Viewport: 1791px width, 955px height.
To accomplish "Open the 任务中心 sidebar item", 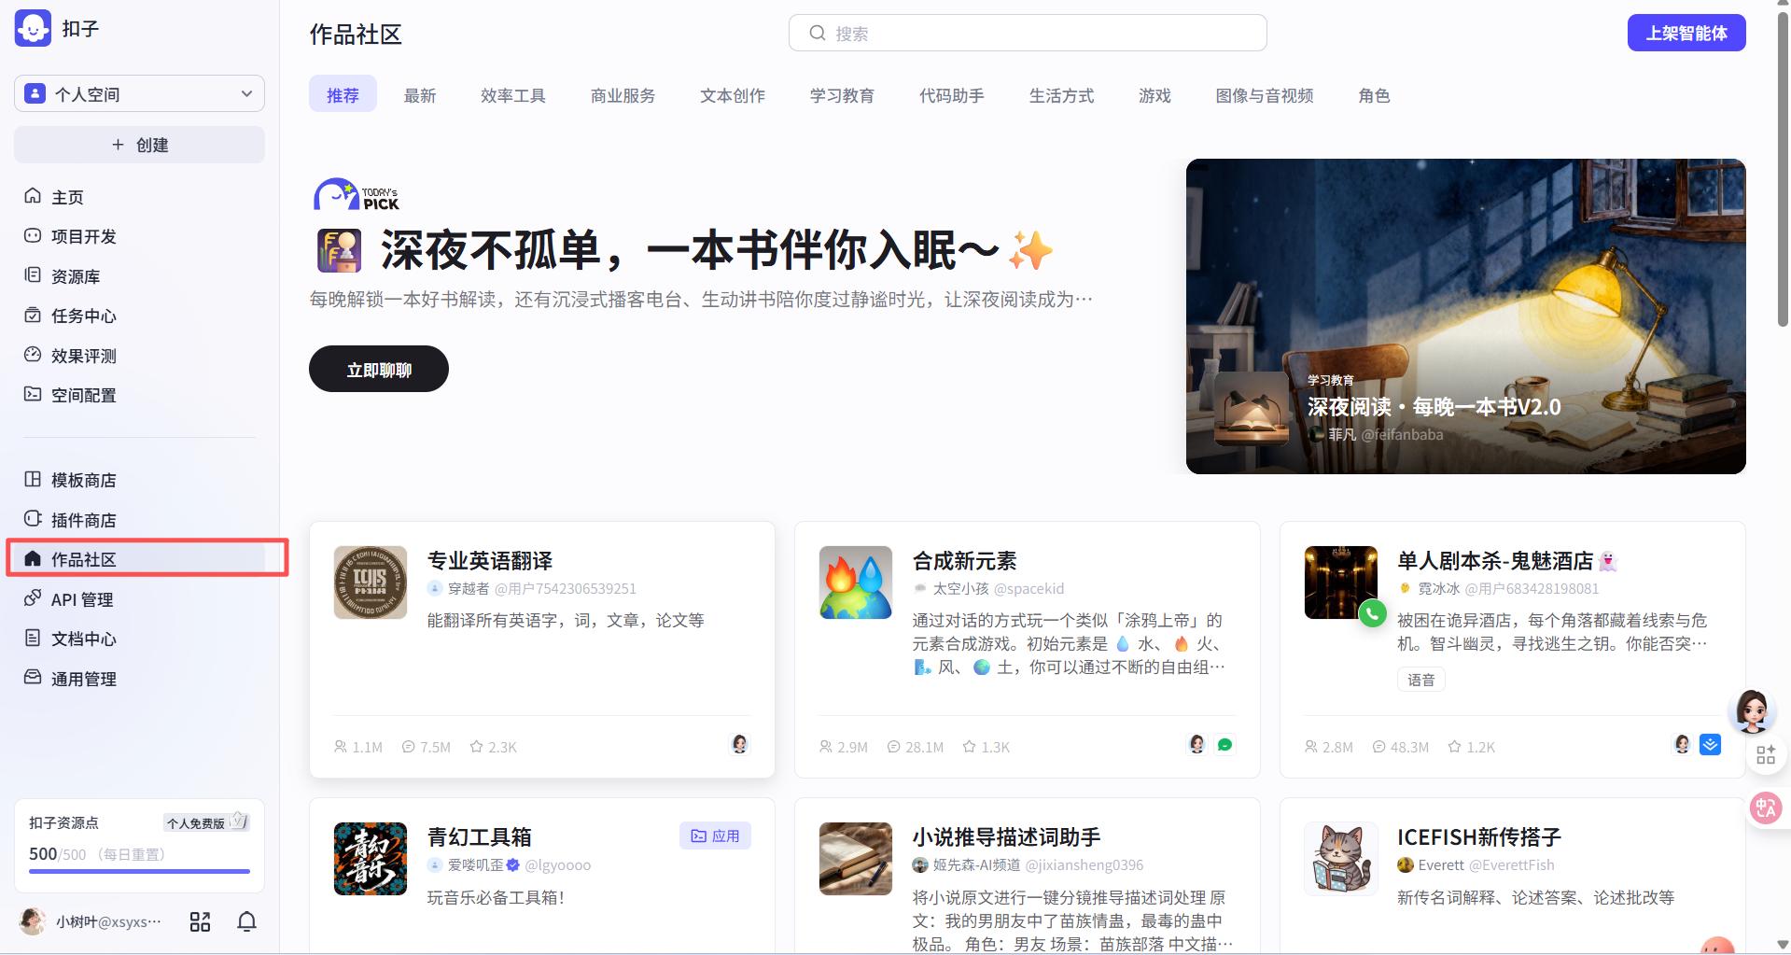I will 82,316.
